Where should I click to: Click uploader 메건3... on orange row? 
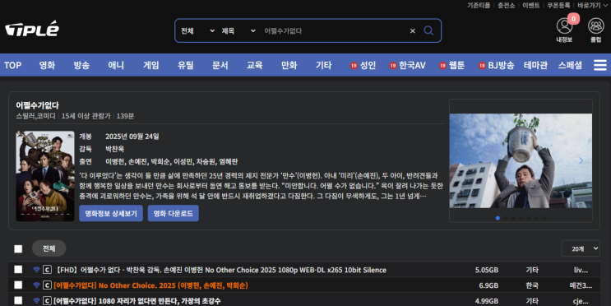[581, 285]
